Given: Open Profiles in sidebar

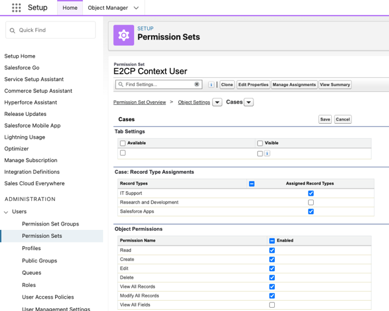Looking at the screenshot, I should [x=31, y=248].
